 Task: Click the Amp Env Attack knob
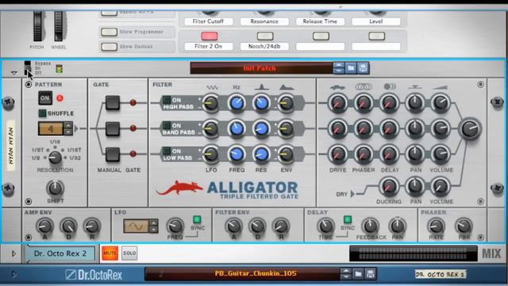point(44,226)
